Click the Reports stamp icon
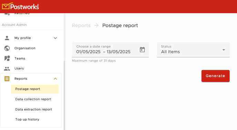The image size is (237, 130). coord(7,79)
